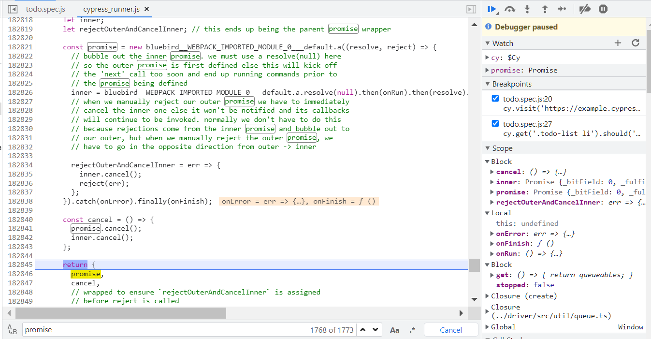Collapse the Breakpoints section
Viewport: 651px width, 339px height.
(488, 84)
